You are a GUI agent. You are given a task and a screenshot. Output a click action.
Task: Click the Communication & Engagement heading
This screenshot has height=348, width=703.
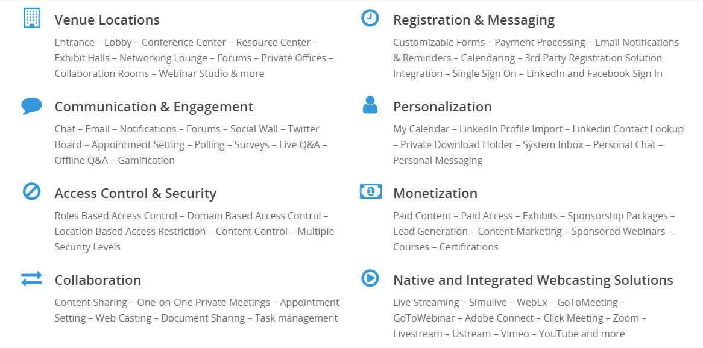click(x=154, y=107)
